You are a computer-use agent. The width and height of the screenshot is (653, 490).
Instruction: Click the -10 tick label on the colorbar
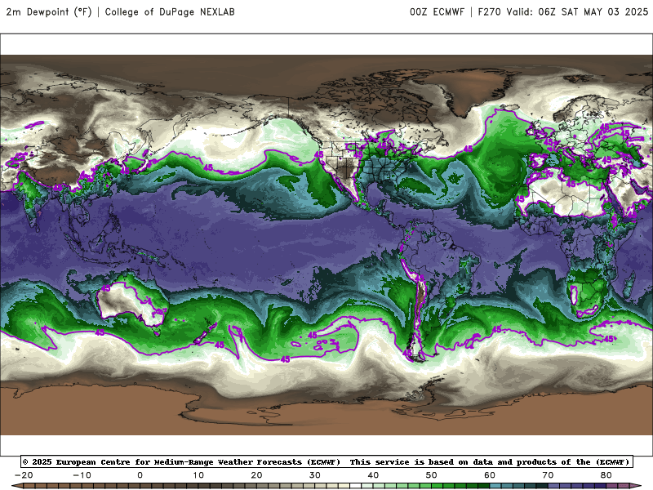82,475
